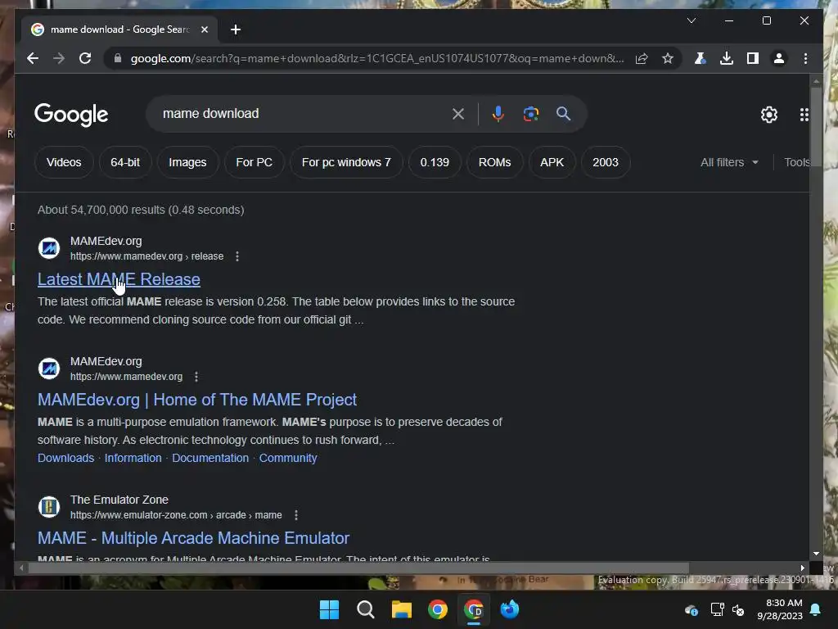Open Latest MAME Release link
Viewport: 838px width, 629px height.
point(119,279)
